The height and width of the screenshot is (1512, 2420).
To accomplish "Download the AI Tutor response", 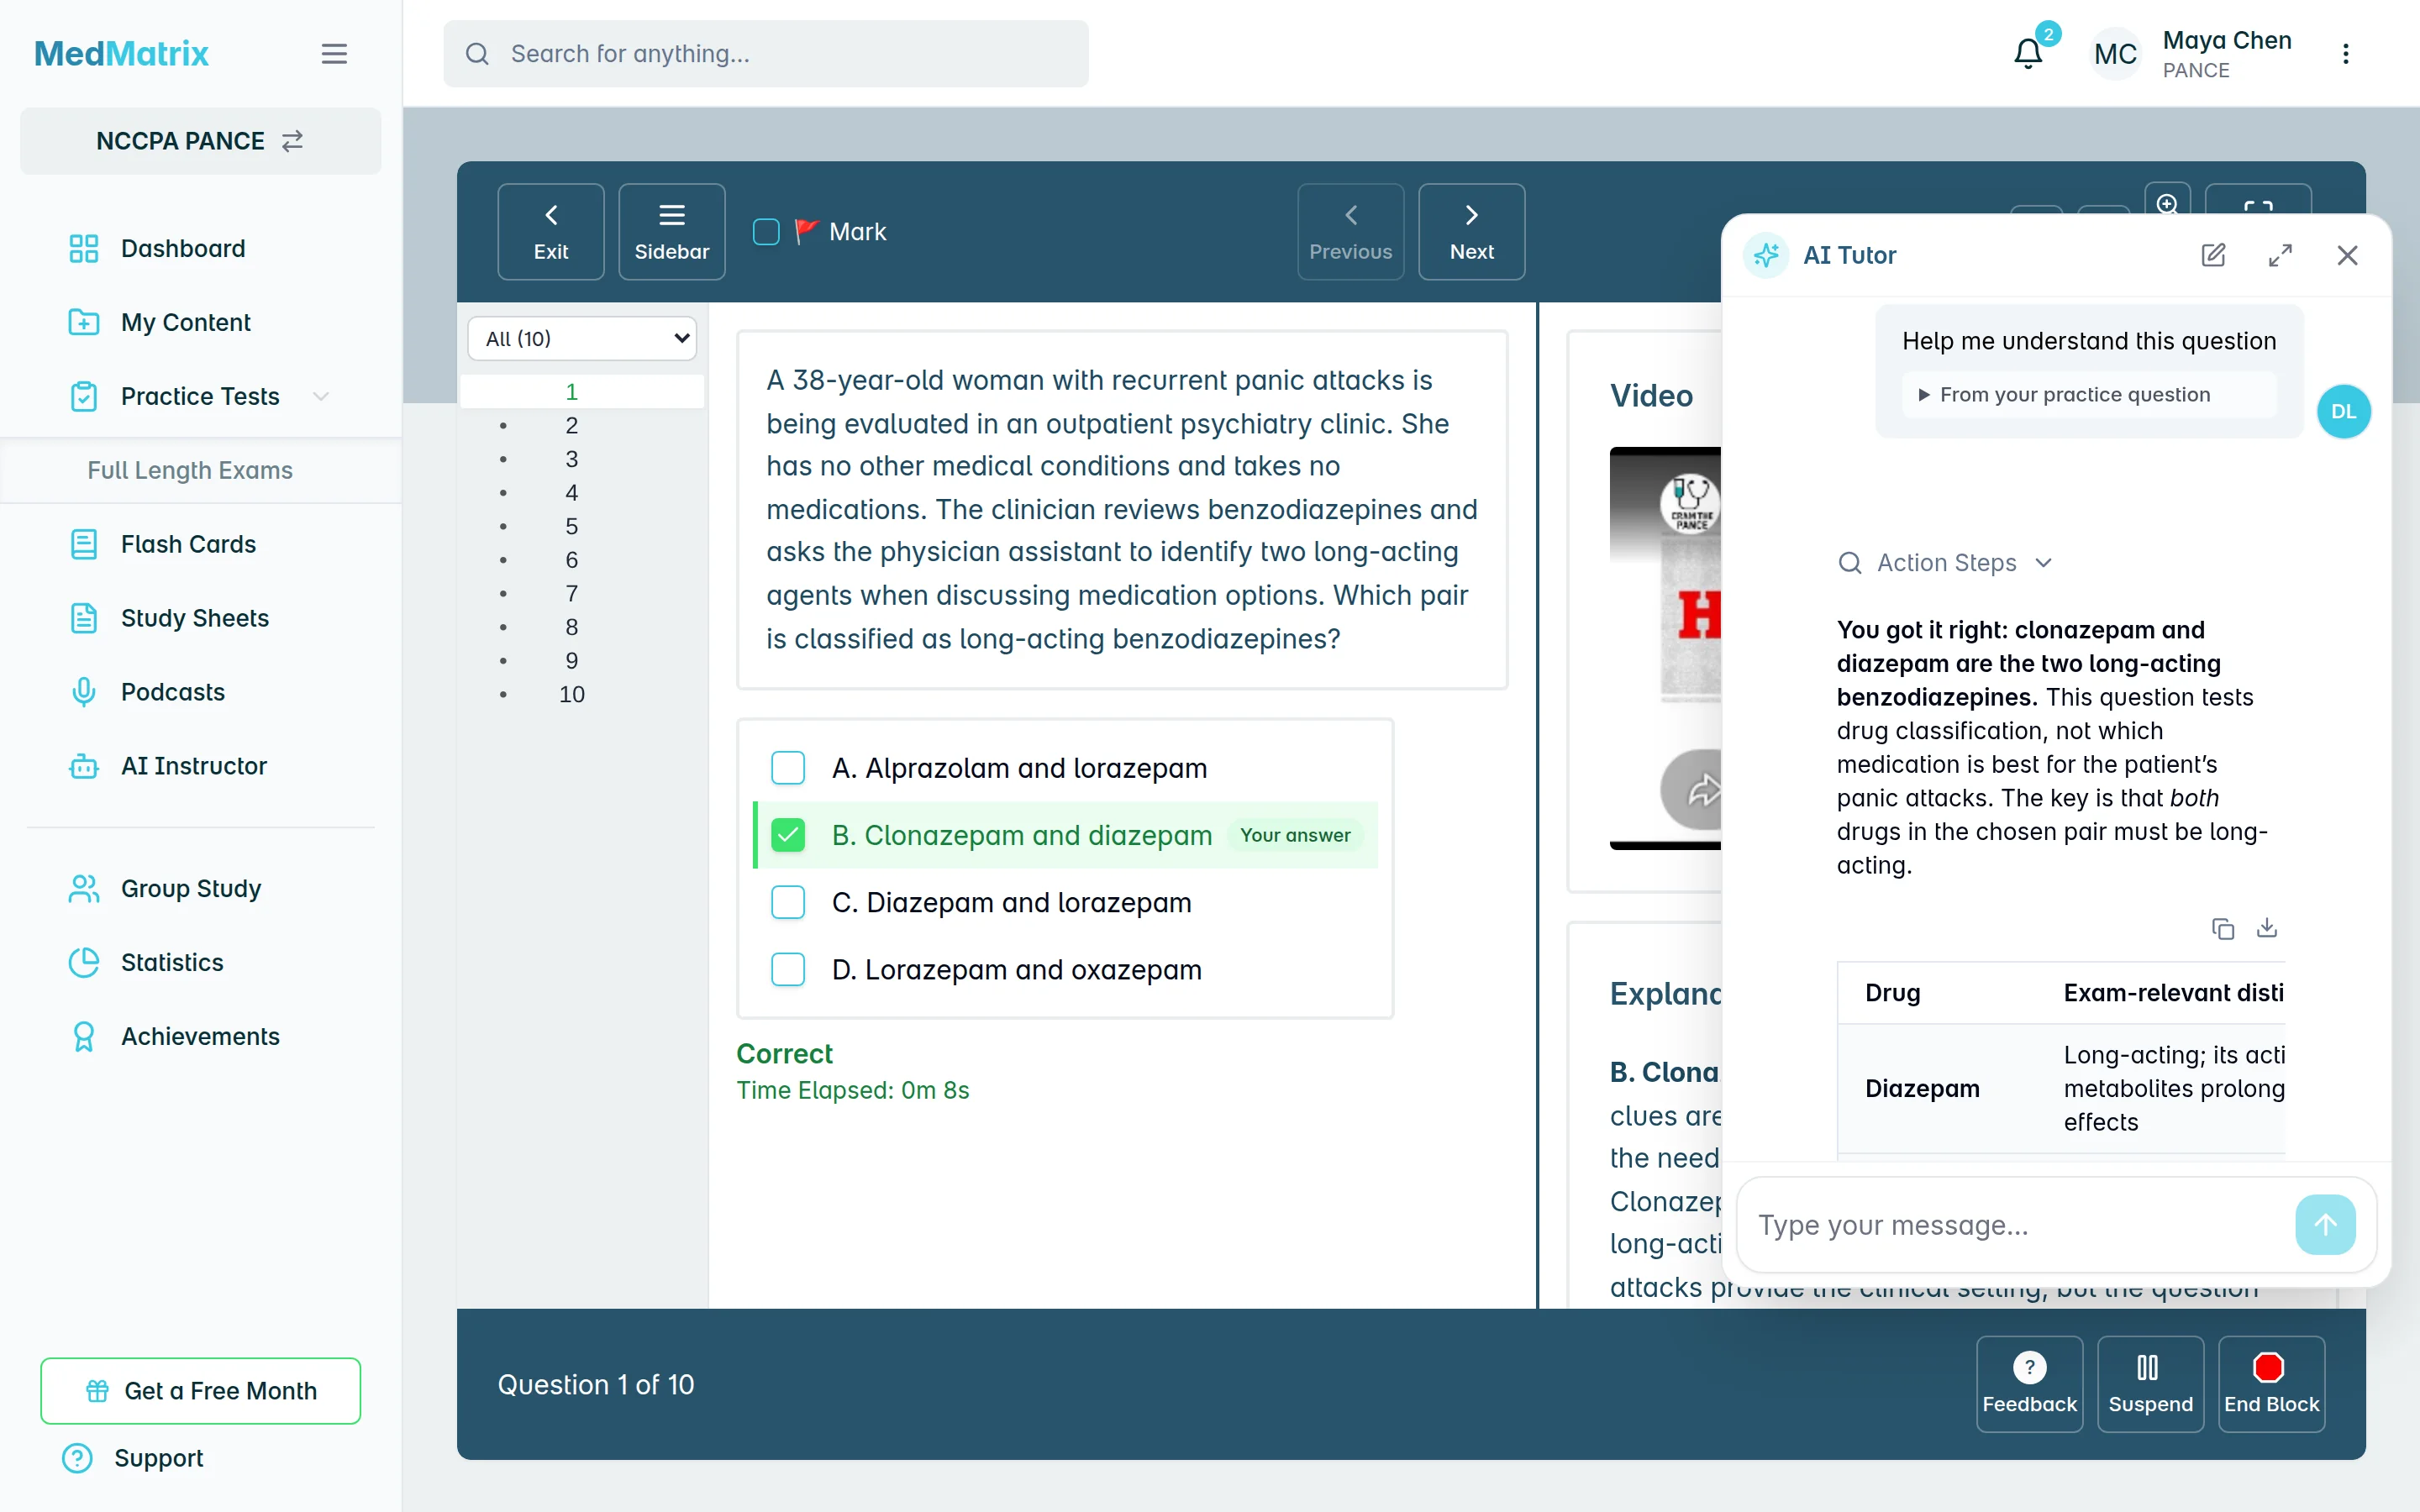I will (2267, 929).
